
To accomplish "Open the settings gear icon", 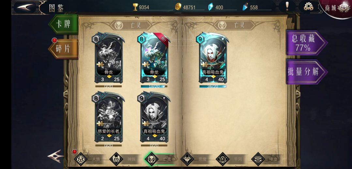I will point(308,6).
